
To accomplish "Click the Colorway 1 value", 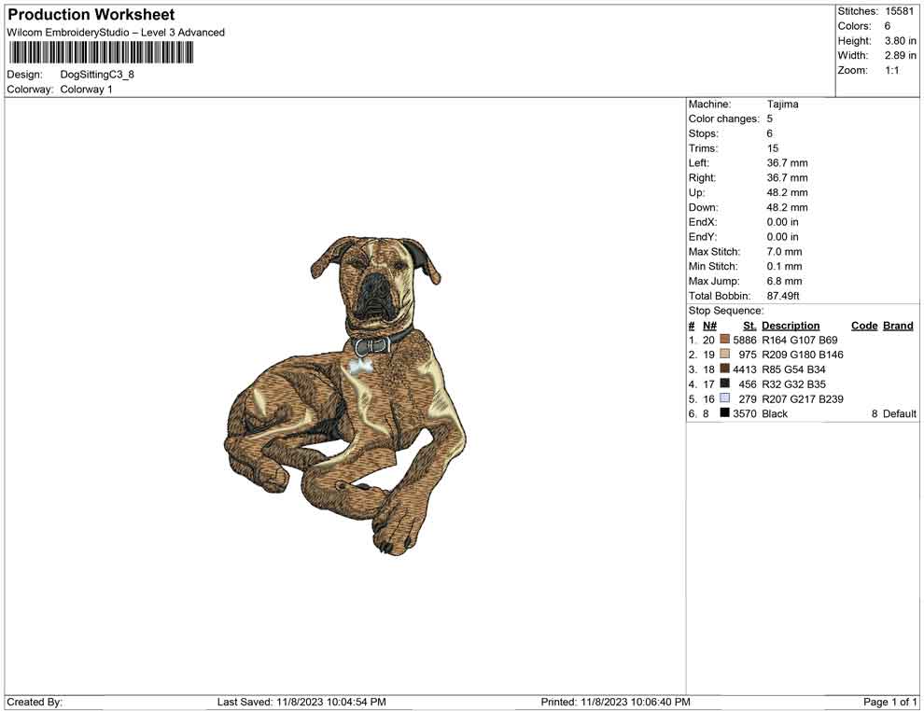I will 86,90.
